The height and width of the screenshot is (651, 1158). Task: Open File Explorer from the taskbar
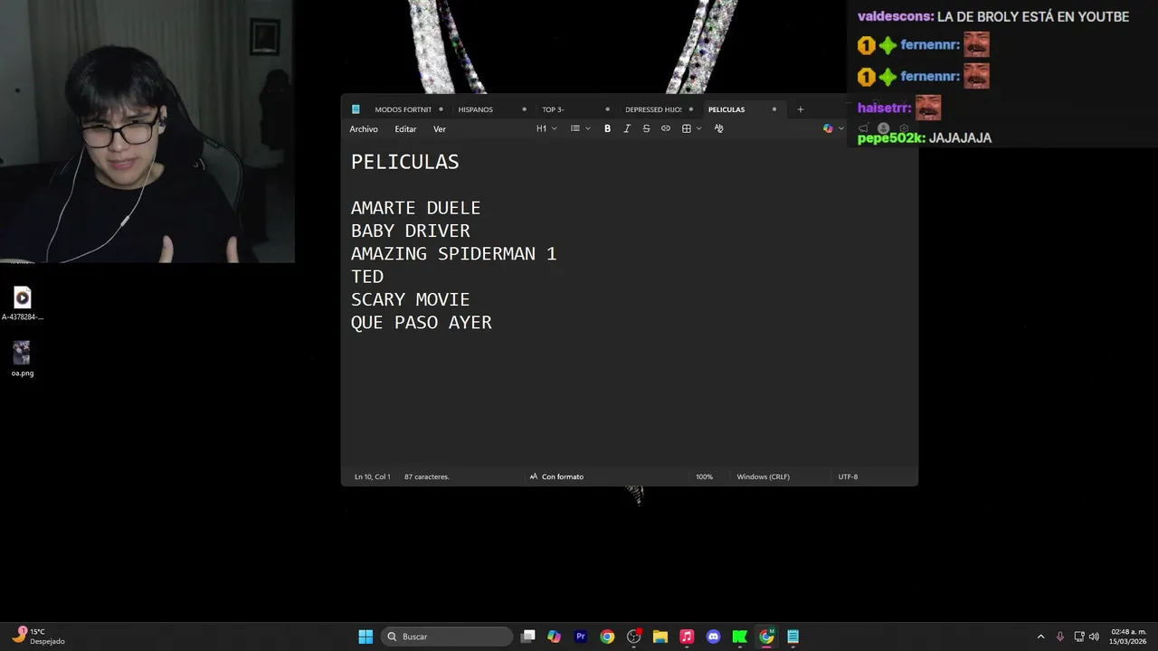(x=660, y=637)
